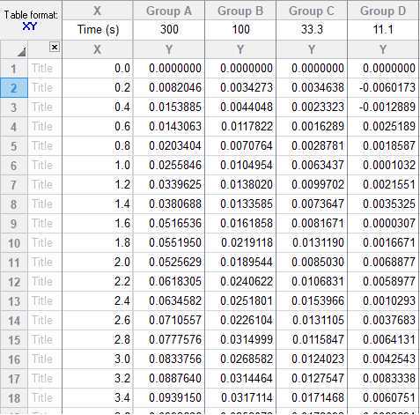This screenshot has width=420, height=415.
Task: Select Group D value 0.0068877
Action: coord(383,263)
